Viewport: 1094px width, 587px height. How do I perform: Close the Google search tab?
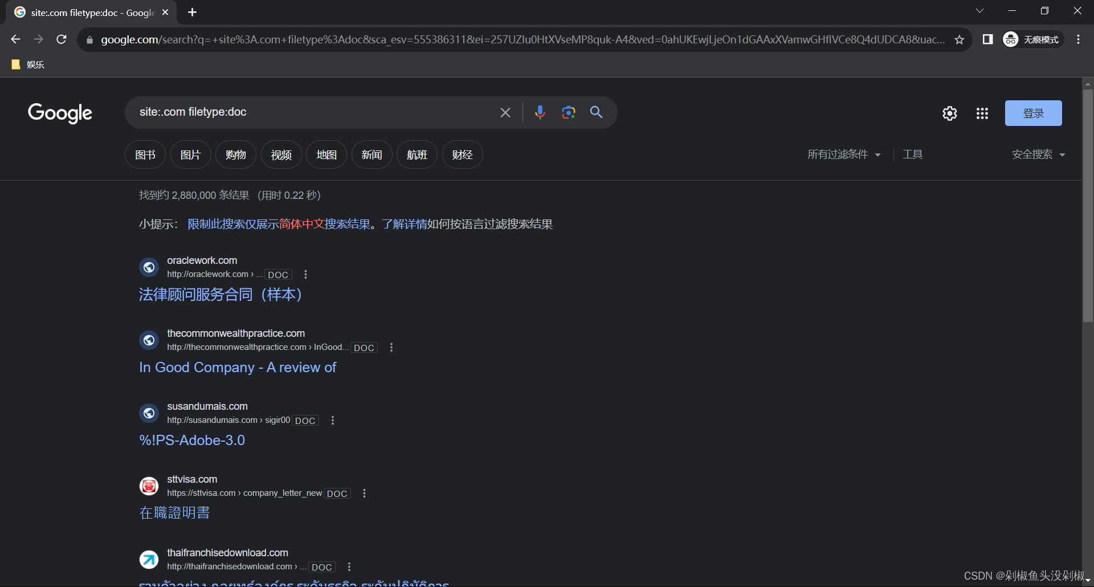[x=165, y=12]
